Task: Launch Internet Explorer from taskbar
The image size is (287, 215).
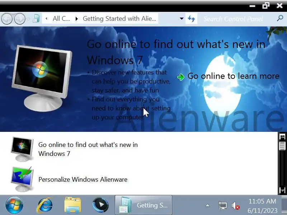Action: [x=44, y=205]
